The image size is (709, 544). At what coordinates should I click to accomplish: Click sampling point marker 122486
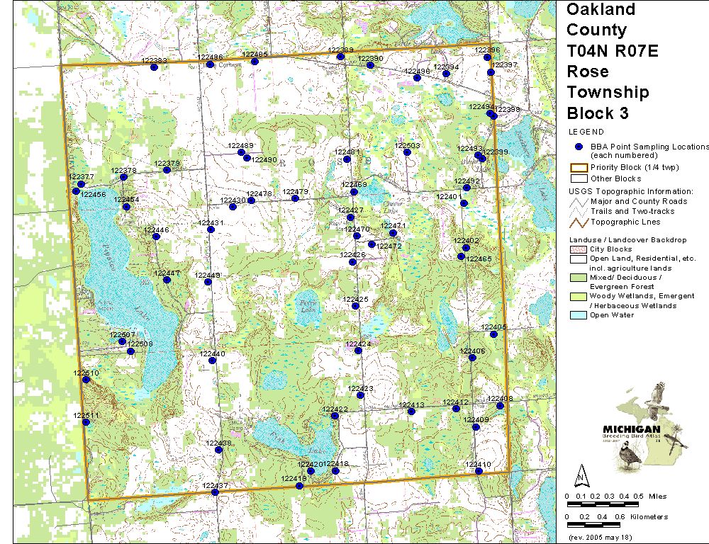click(210, 64)
